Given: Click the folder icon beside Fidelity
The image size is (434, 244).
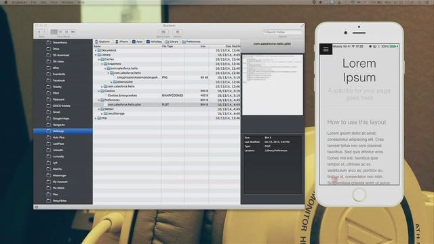Looking at the screenshot, I should [49, 87].
